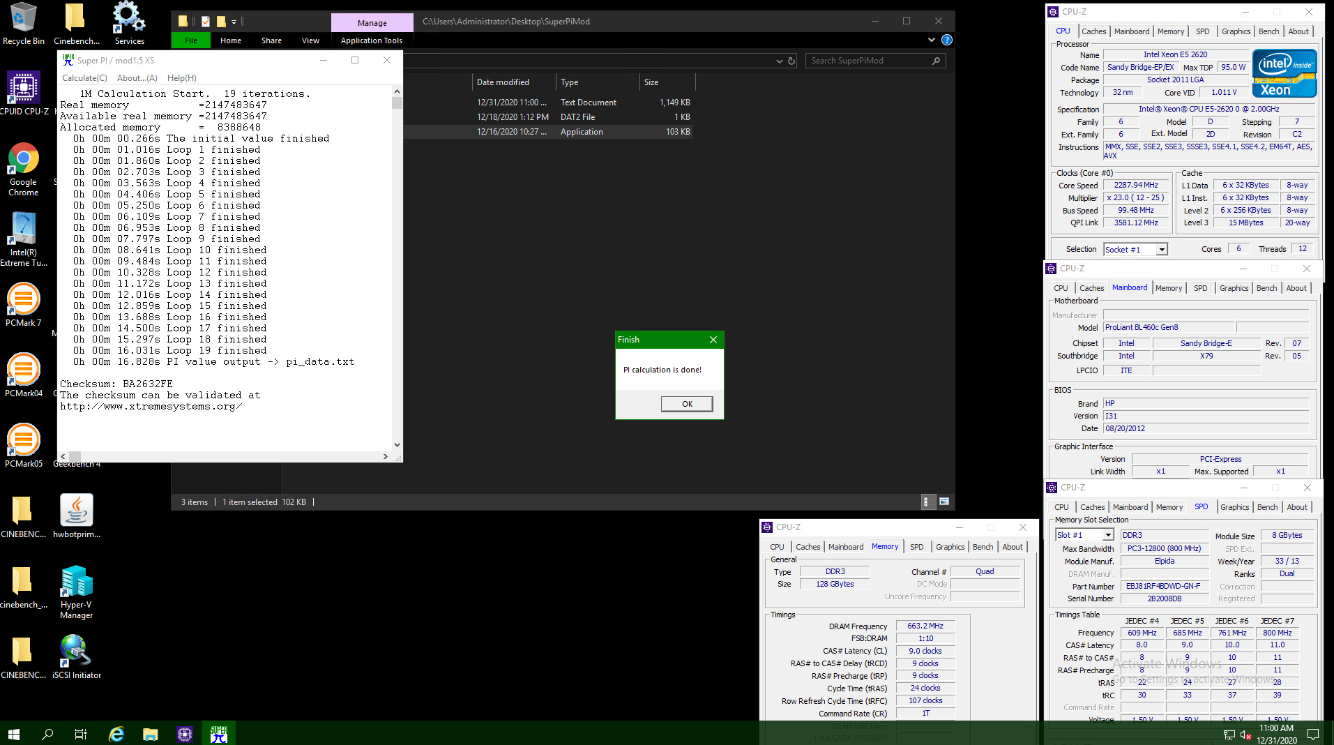Click Super PI vertical scrollbar up arrow

397,91
